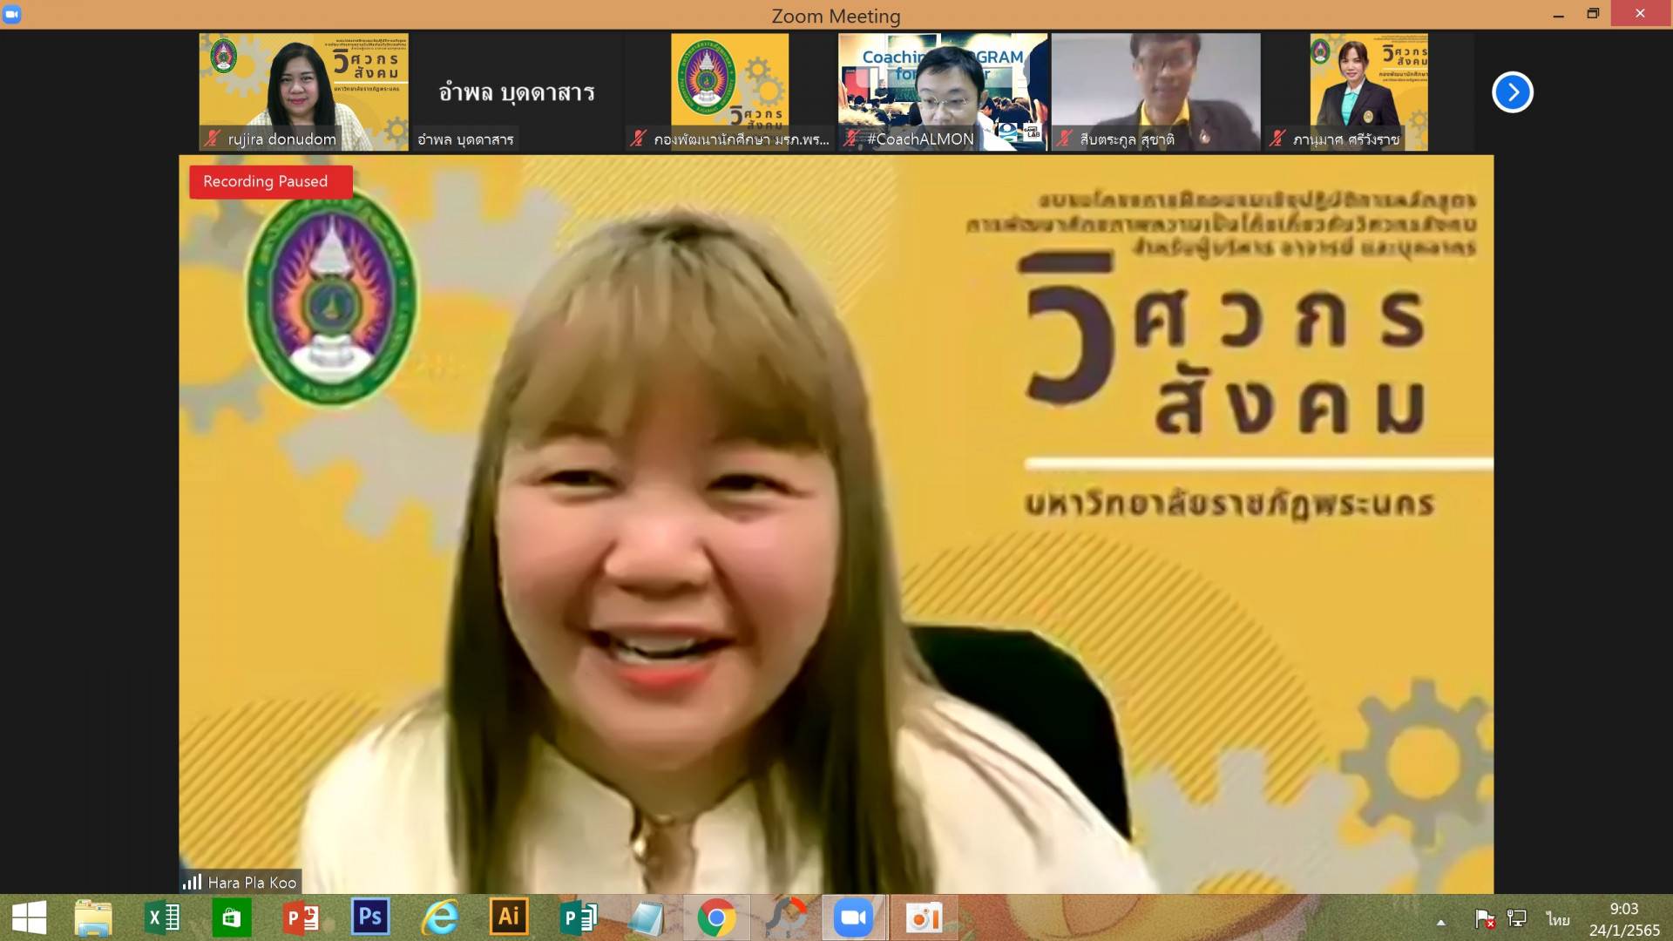Launch Excel from the taskbar
1673x941 pixels.
(162, 917)
